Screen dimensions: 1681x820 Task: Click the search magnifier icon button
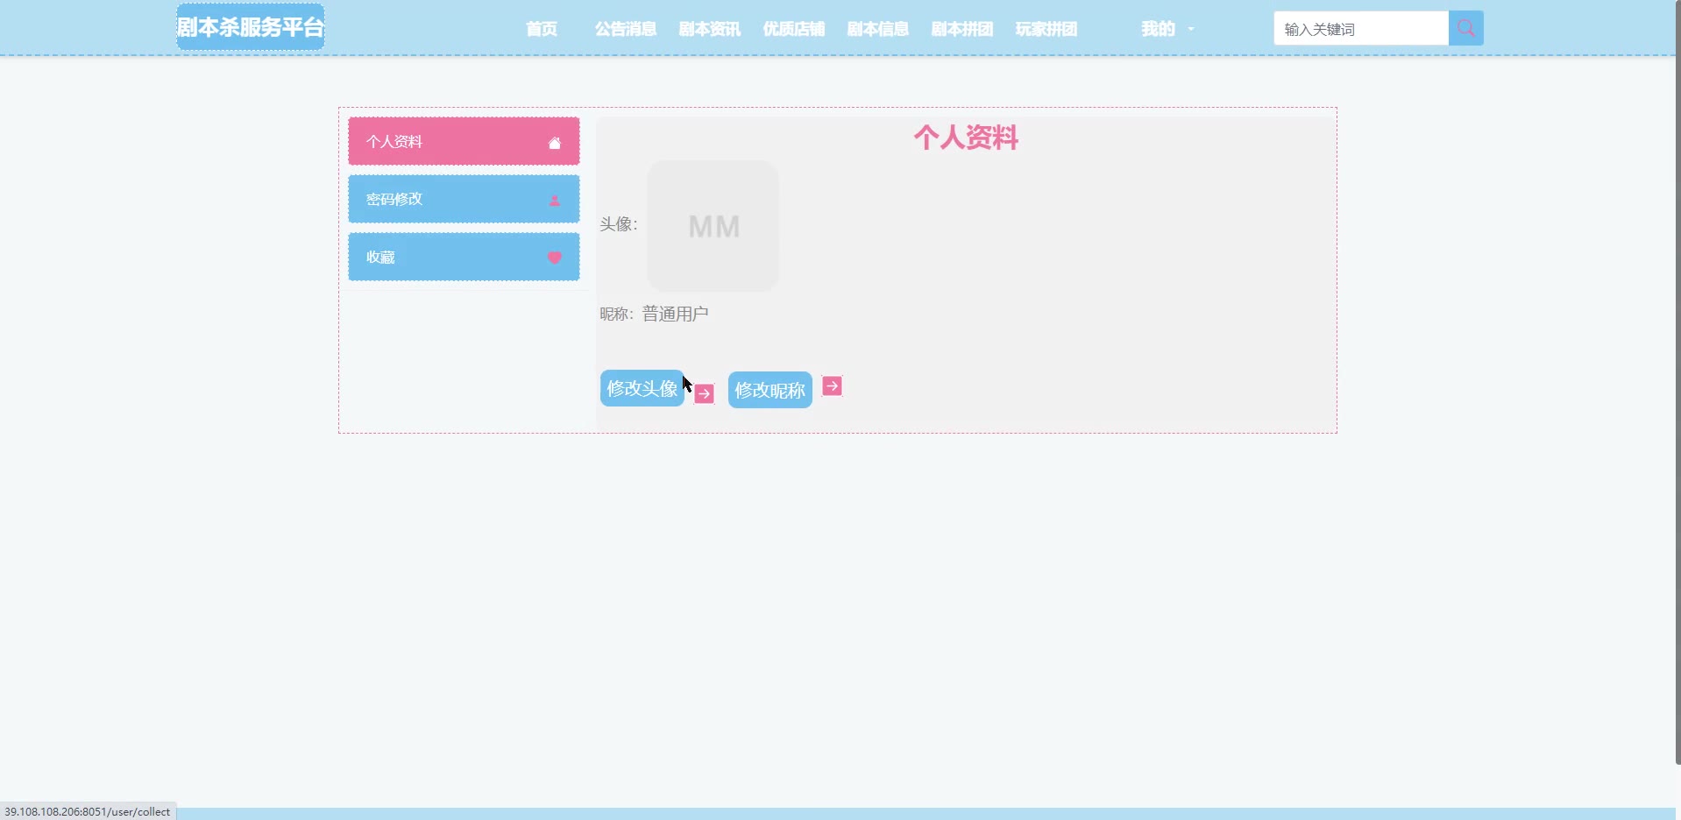[1465, 28]
